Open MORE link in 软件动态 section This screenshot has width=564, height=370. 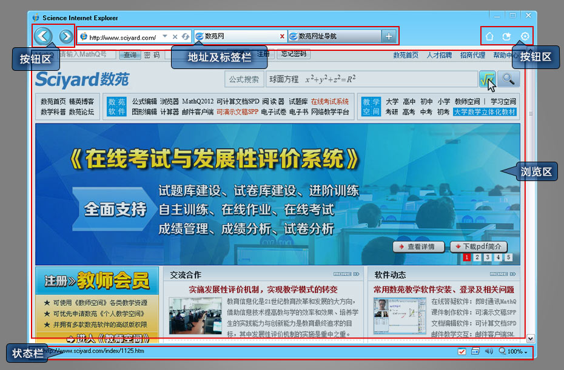pos(503,274)
